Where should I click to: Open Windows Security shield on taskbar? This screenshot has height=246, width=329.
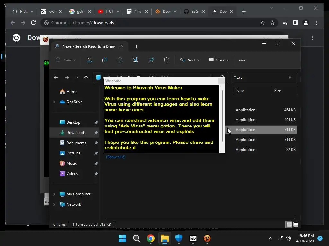click(179, 238)
